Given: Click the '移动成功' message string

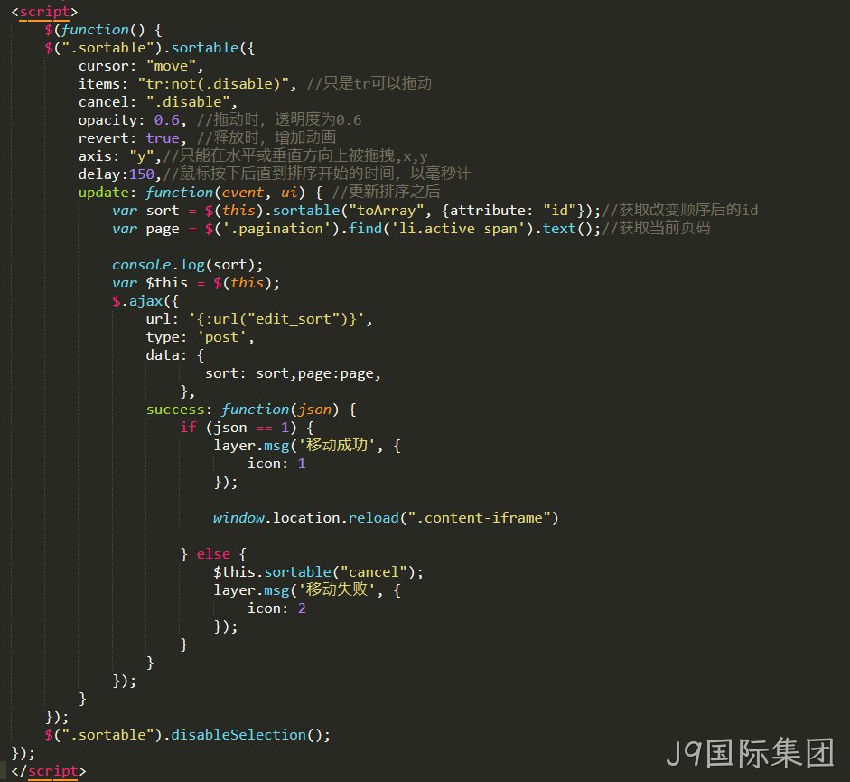Looking at the screenshot, I should (336, 446).
